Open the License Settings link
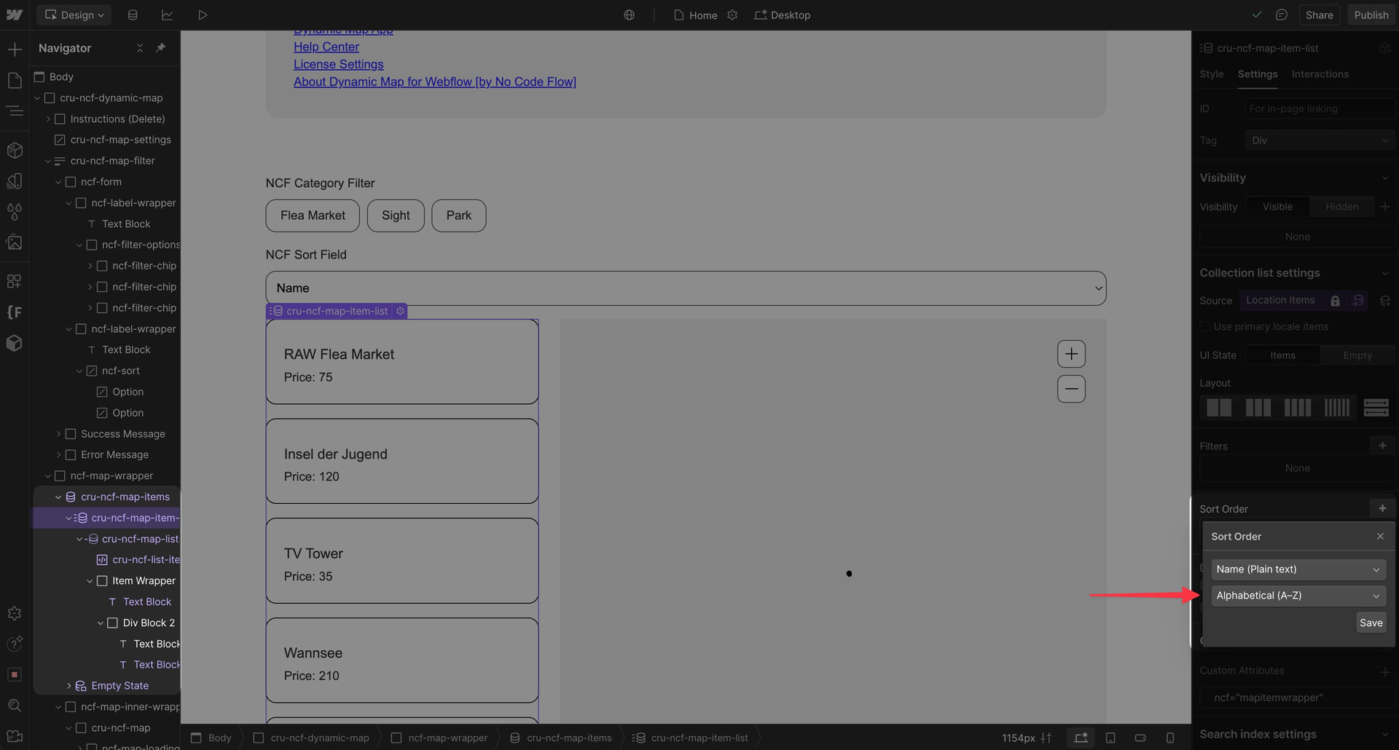 338,64
